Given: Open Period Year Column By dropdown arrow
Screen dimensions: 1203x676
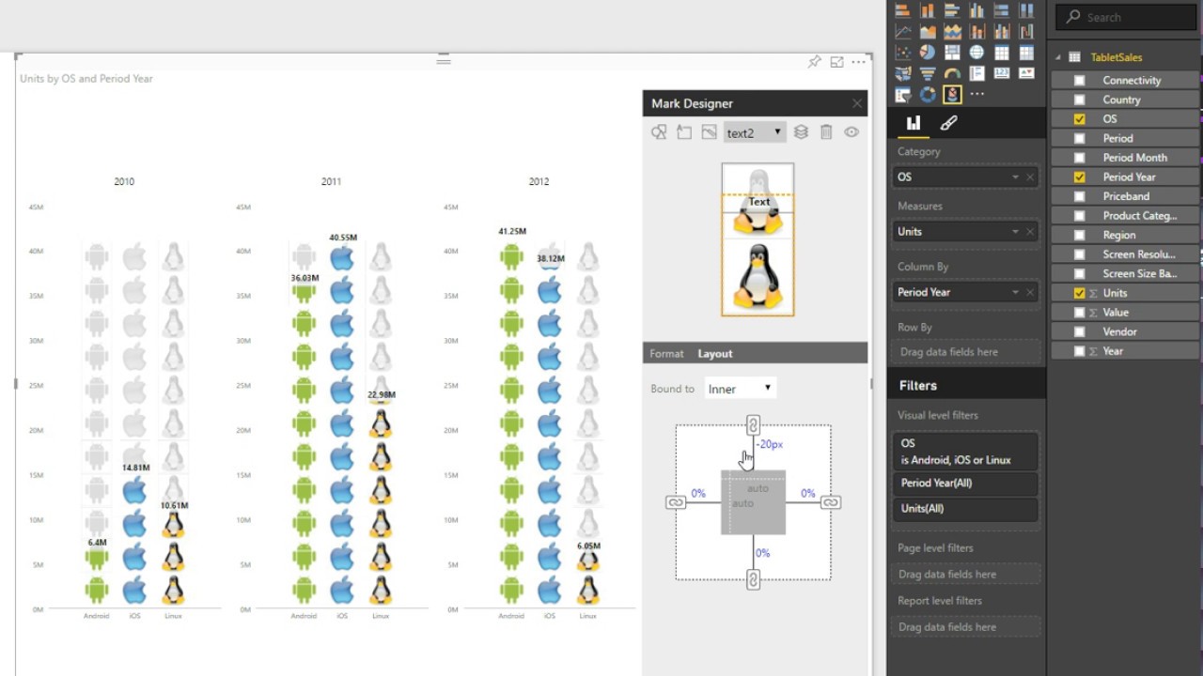Looking at the screenshot, I should (1015, 292).
